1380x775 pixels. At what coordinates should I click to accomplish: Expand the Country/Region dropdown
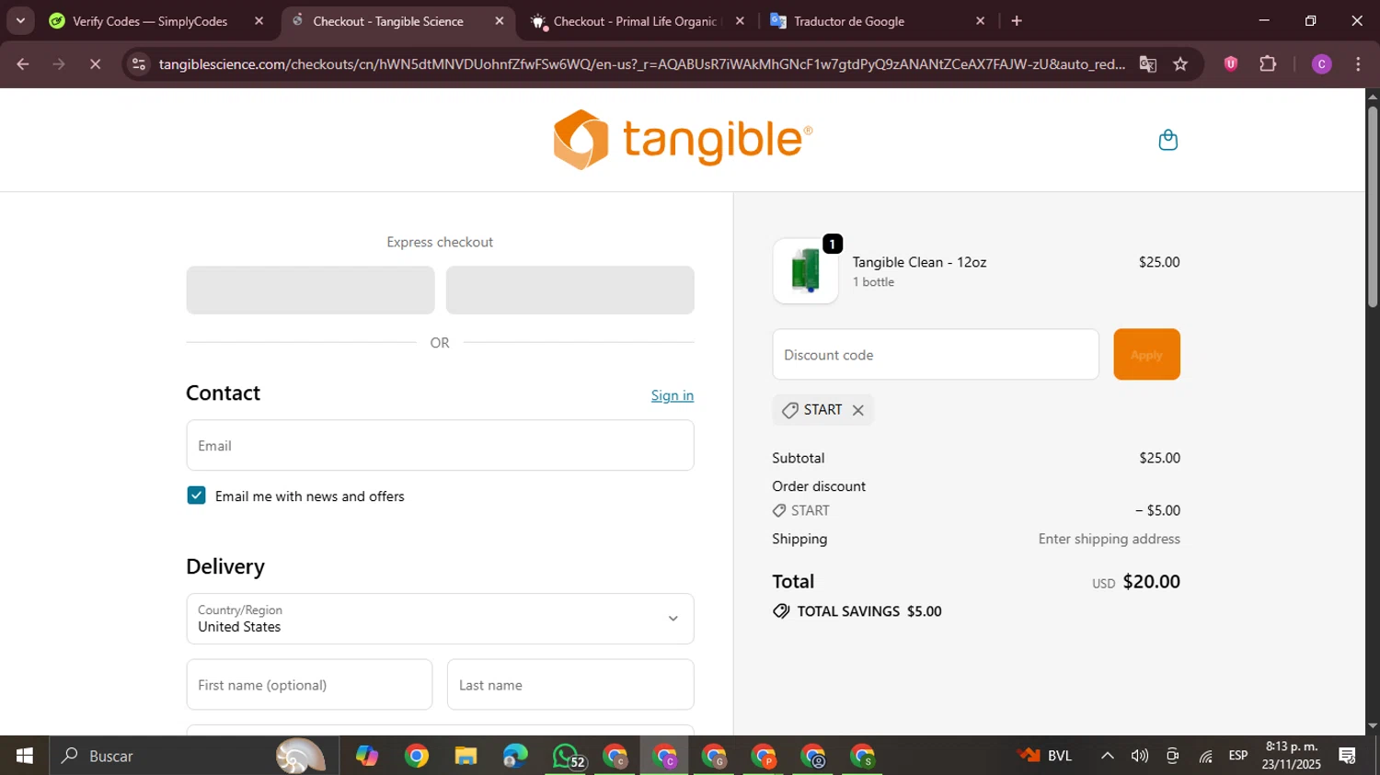(x=440, y=619)
